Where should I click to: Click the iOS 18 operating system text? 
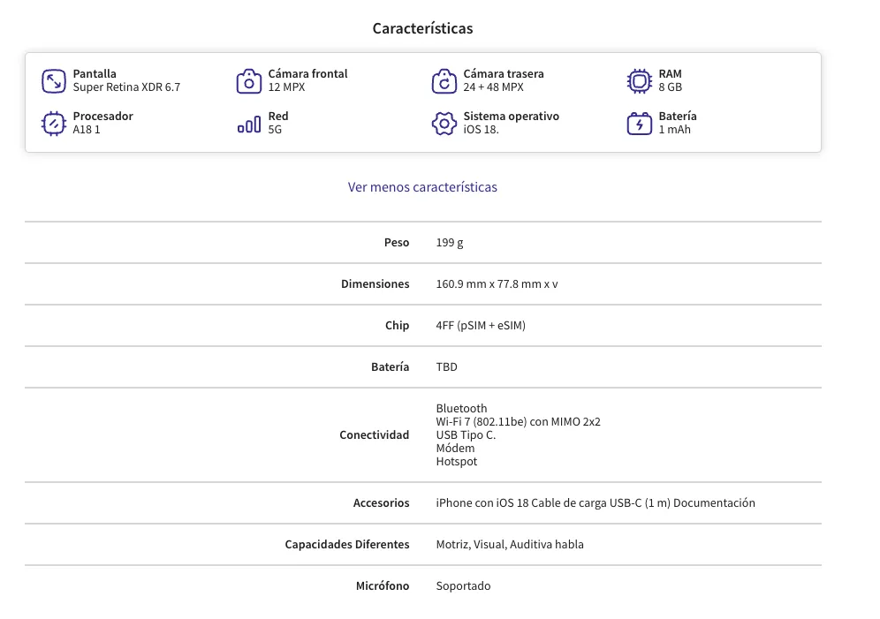point(481,130)
